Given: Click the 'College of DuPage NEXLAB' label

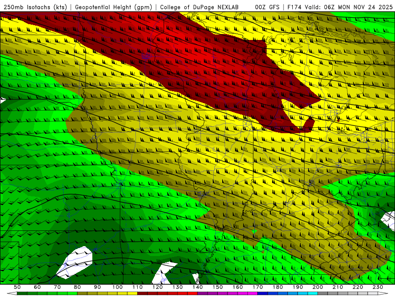Looking at the screenshot, I should point(199,7).
